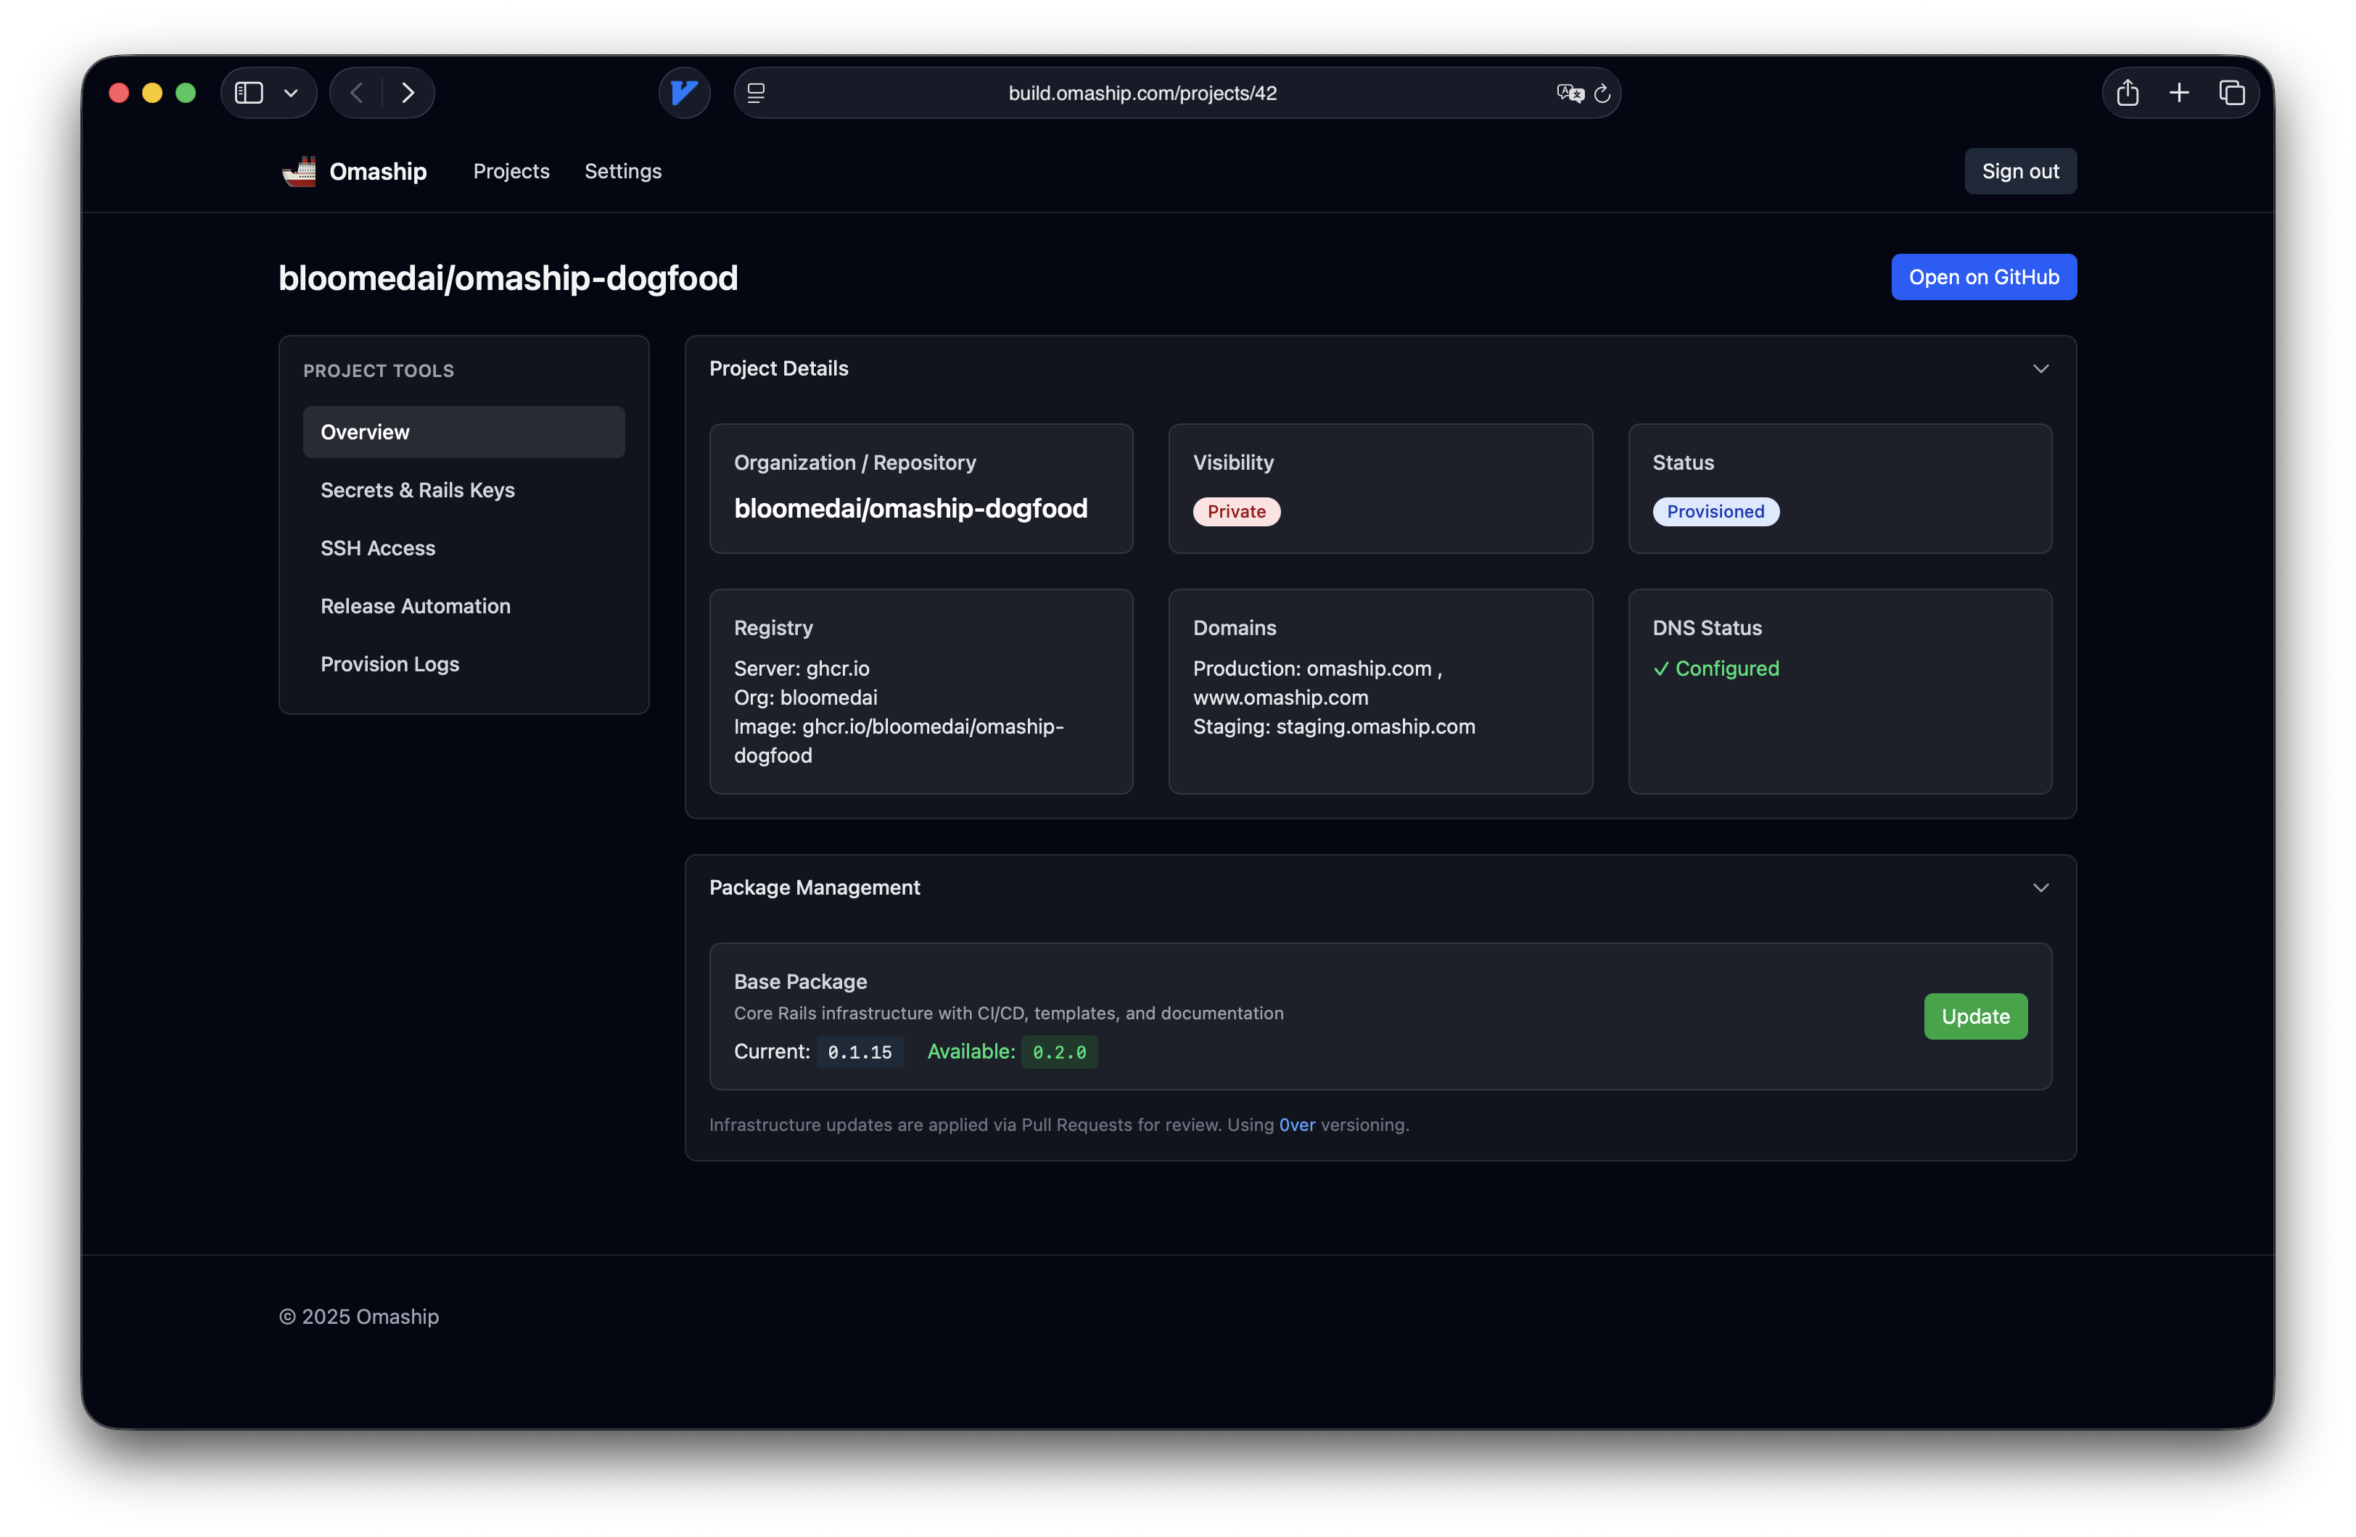Open the translate icon in the address bar
2356x1537 pixels.
point(1568,93)
